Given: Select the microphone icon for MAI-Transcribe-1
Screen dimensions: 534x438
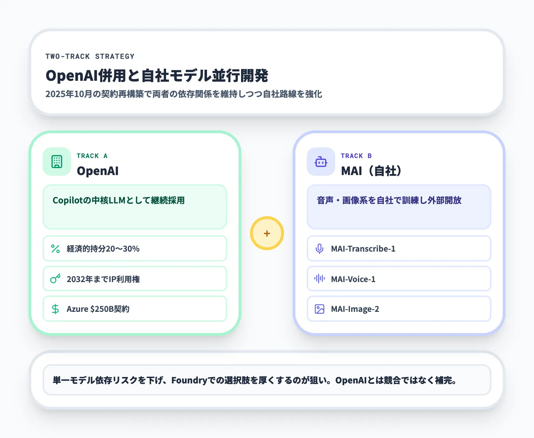Looking at the screenshot, I should point(319,249).
